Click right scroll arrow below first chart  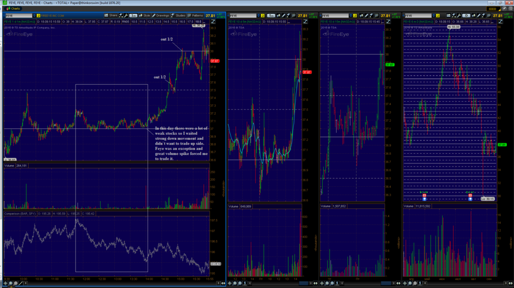(218, 283)
